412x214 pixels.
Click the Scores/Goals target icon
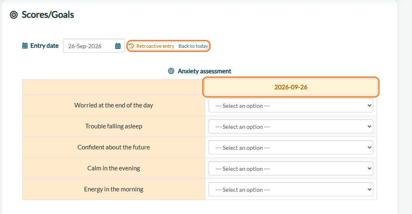[14, 15]
